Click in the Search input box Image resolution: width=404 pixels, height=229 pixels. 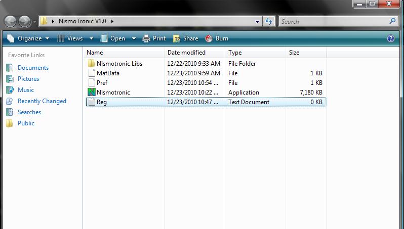[x=332, y=22]
